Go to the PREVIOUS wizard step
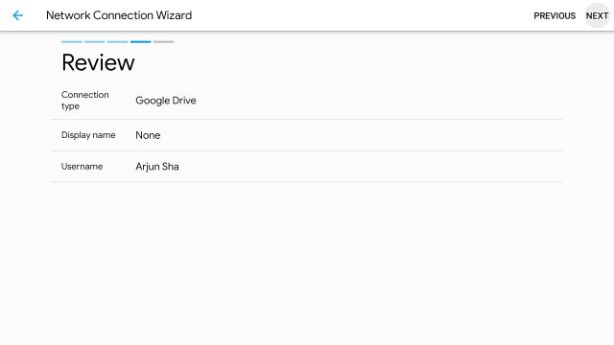Viewport: 614px width, 345px height. tap(555, 15)
